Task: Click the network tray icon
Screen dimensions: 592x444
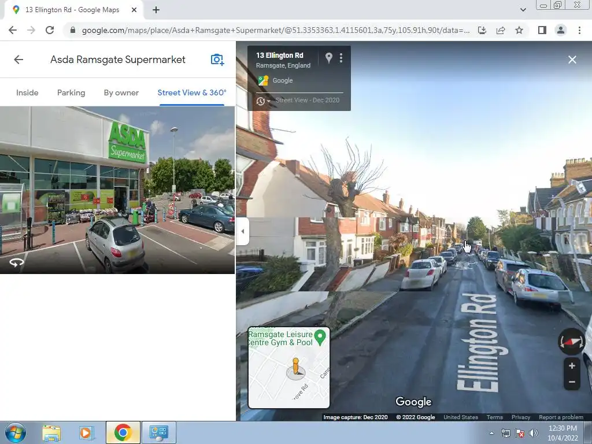Action: tap(505, 433)
